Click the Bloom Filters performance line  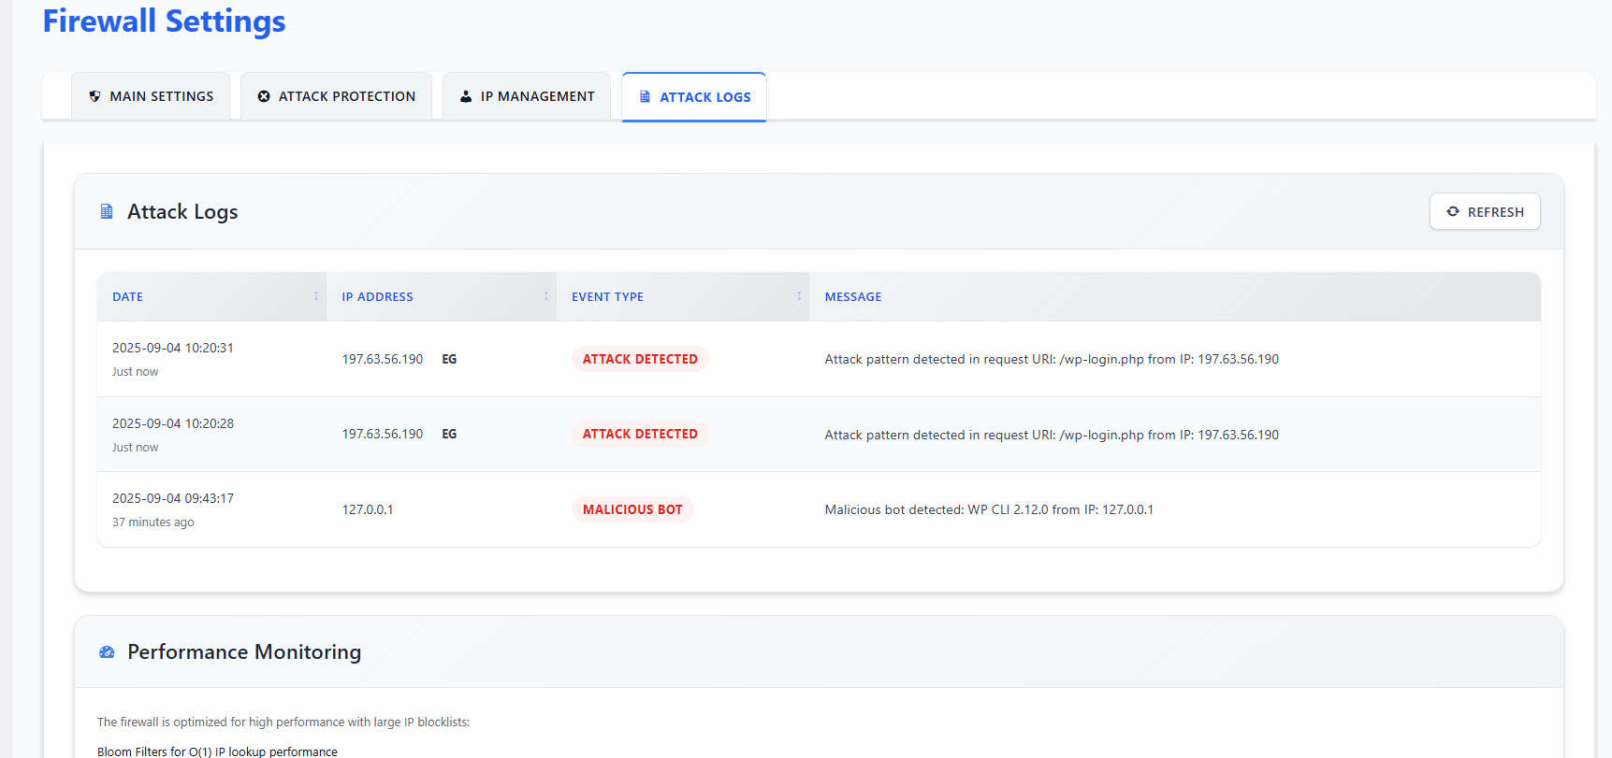tap(217, 751)
